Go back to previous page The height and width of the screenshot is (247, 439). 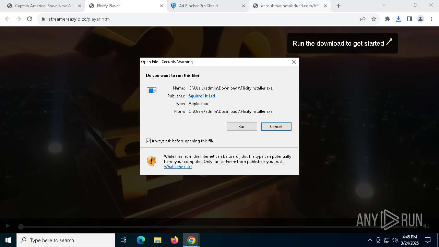coord(8,19)
